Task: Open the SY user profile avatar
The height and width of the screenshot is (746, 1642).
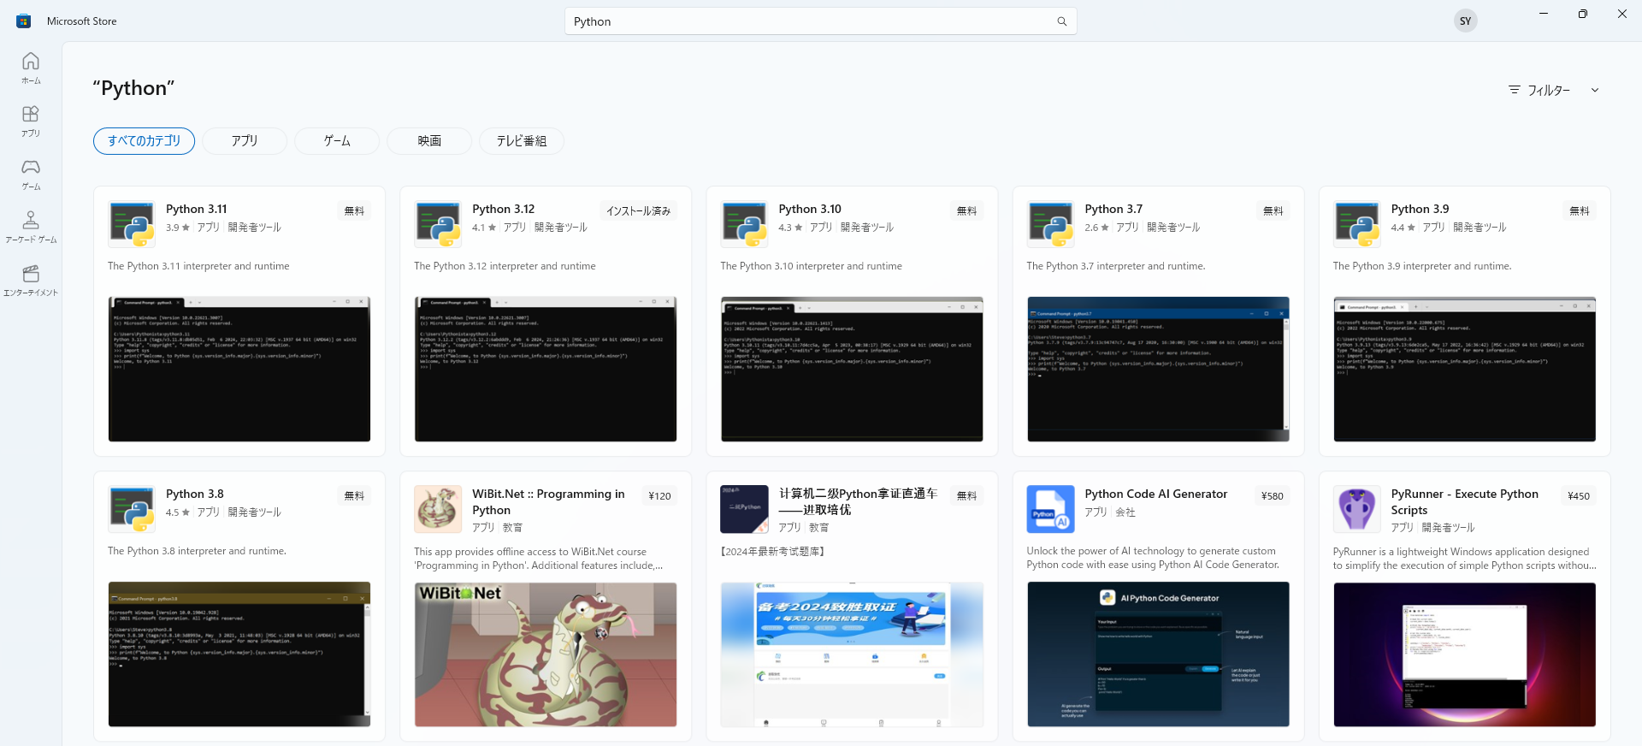Action: click(x=1465, y=21)
